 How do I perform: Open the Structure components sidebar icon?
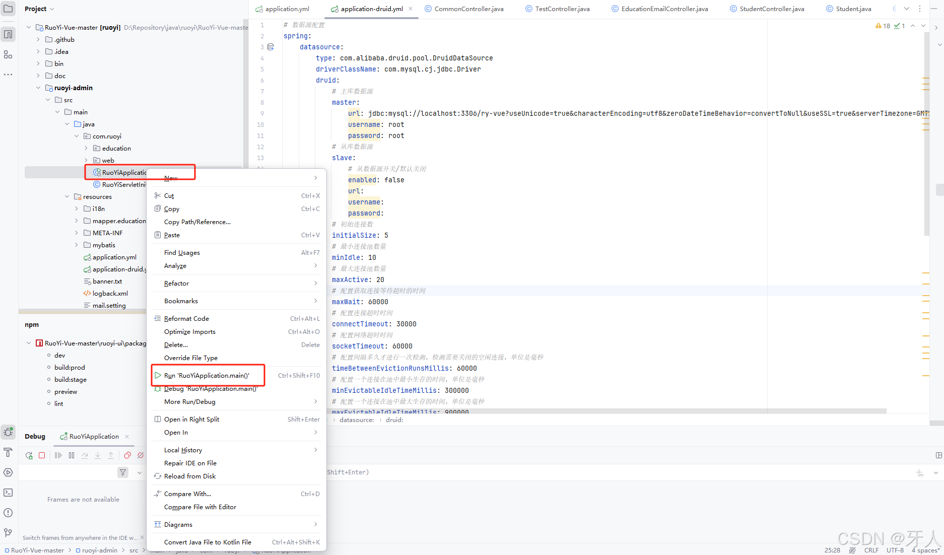(8, 54)
